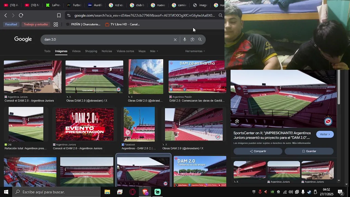The image size is (350, 197).
Task: Open the volume control in system tray
Action: [291, 192]
